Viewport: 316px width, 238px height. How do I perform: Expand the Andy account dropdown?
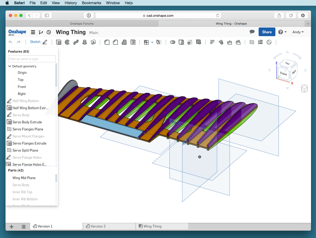point(298,32)
